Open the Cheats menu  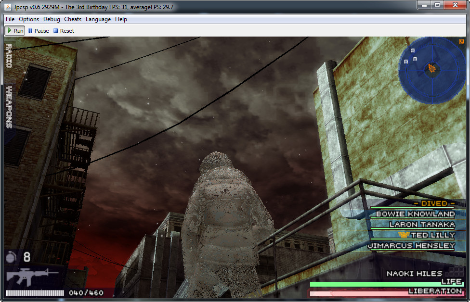[73, 19]
